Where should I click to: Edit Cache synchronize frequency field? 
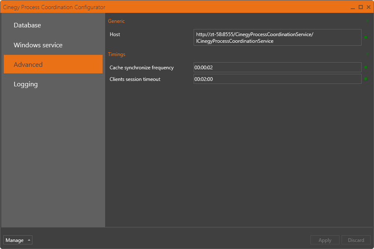[x=278, y=67]
